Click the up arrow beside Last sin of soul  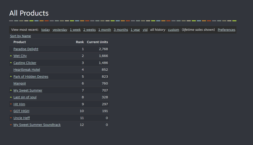tap(11, 97)
